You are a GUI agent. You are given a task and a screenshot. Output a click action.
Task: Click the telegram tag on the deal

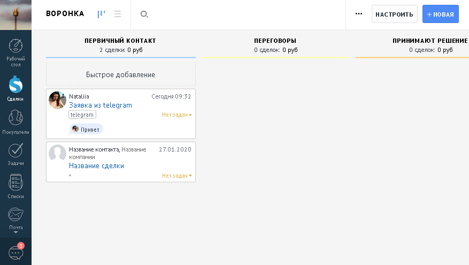click(82, 115)
